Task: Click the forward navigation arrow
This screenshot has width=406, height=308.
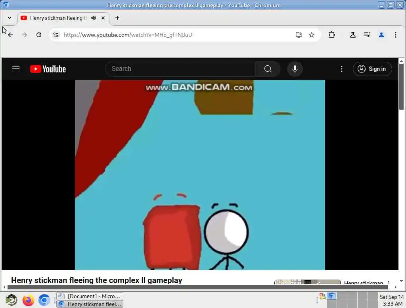Action: (25, 35)
